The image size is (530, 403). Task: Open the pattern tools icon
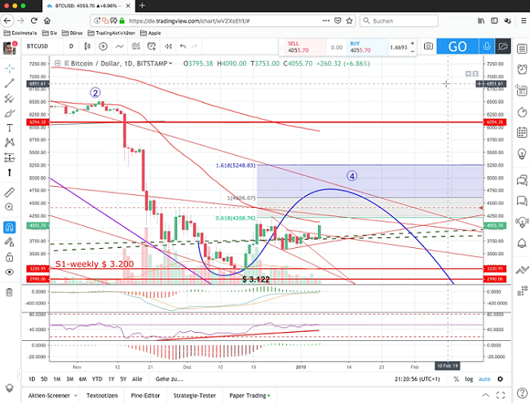[10, 142]
